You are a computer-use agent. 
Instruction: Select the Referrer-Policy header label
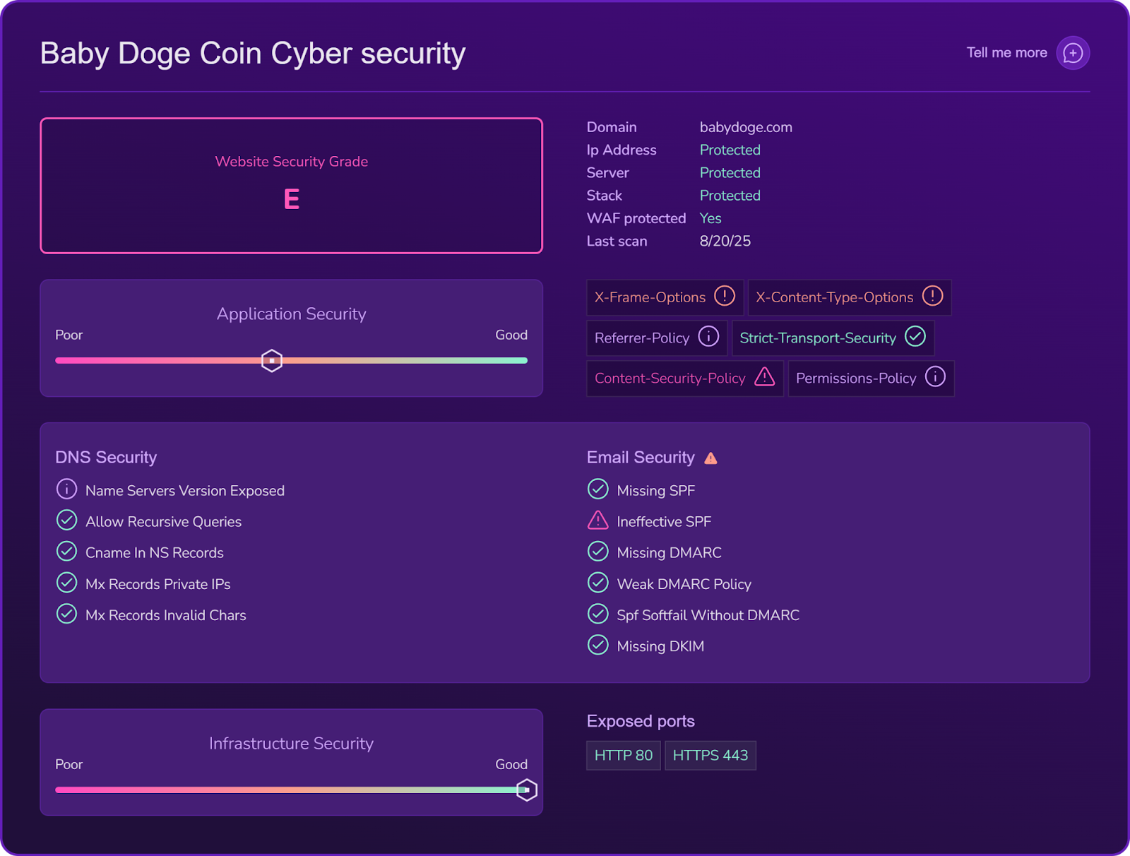click(642, 338)
